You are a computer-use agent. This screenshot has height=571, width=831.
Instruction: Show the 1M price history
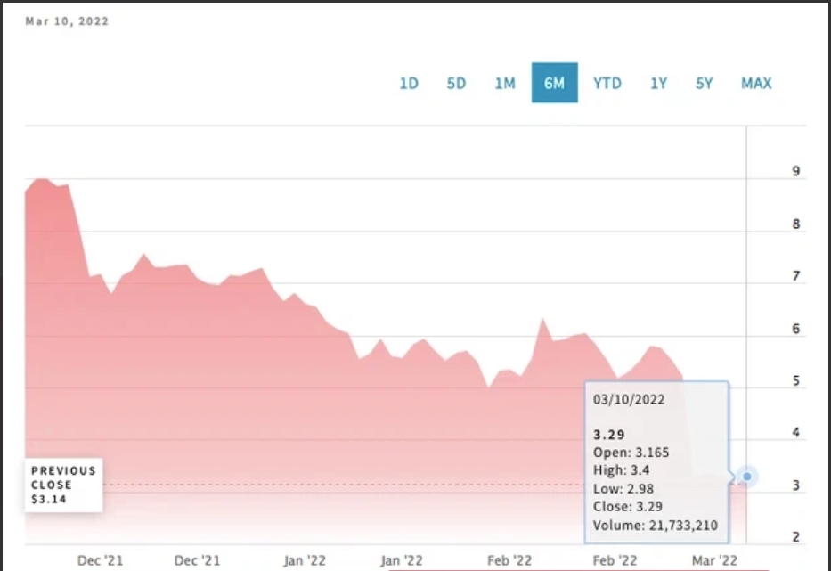[x=505, y=83]
